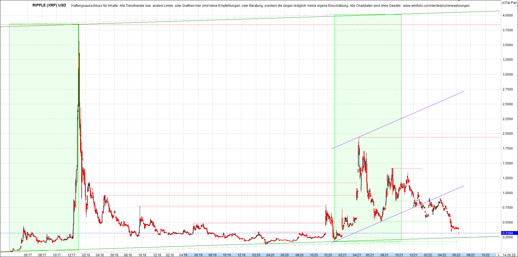Click the 4.0000 price axis label
Viewport: 518px width, 257px height.
pos(507,15)
